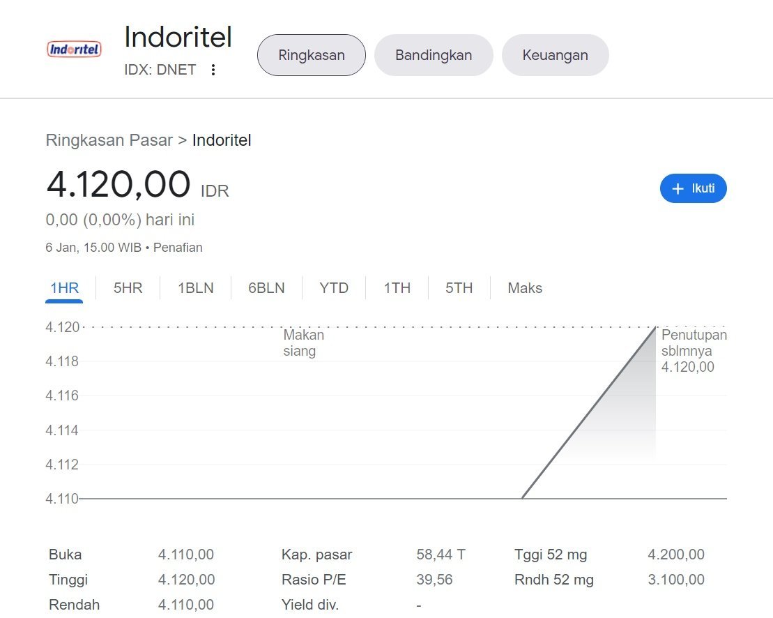This screenshot has height=618, width=773.
Task: Select the 6BLN time range
Action: click(266, 288)
